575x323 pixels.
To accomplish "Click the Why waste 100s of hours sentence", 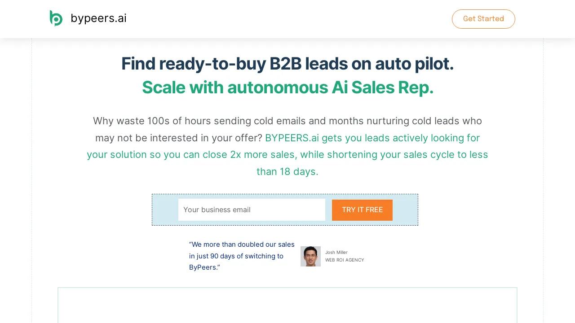I will [287, 121].
